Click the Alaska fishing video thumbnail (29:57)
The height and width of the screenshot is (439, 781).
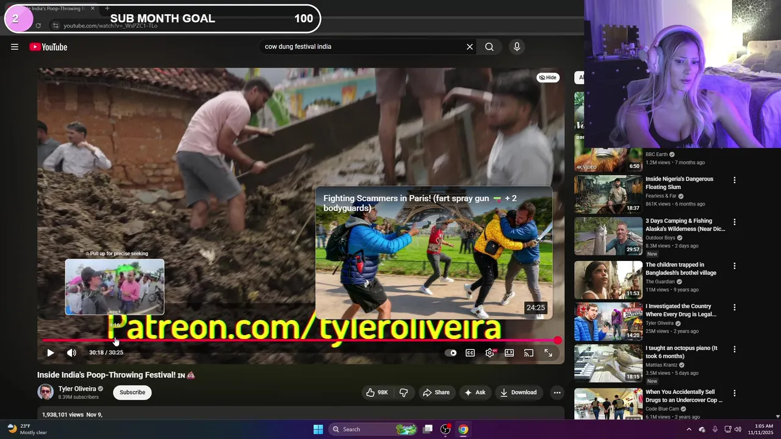[x=608, y=236]
